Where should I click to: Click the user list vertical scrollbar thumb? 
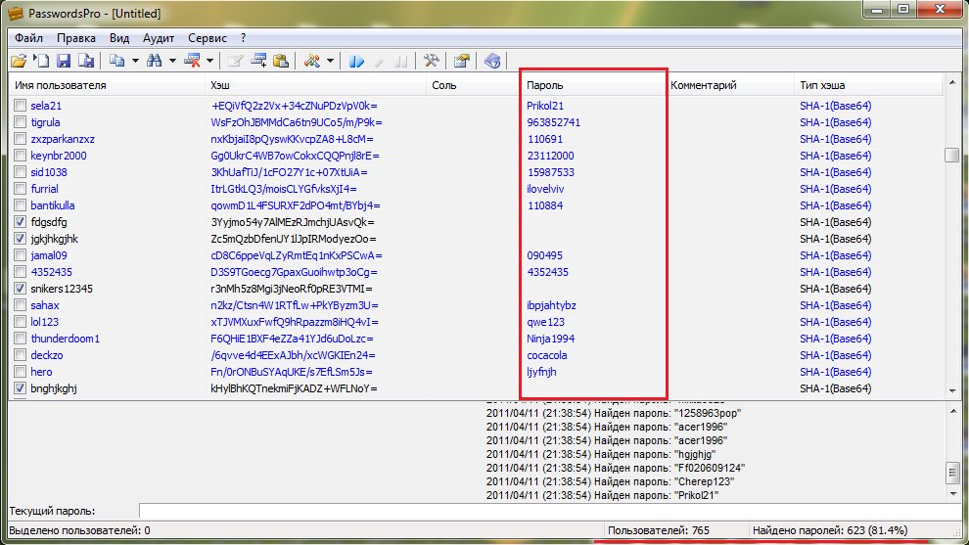[951, 156]
